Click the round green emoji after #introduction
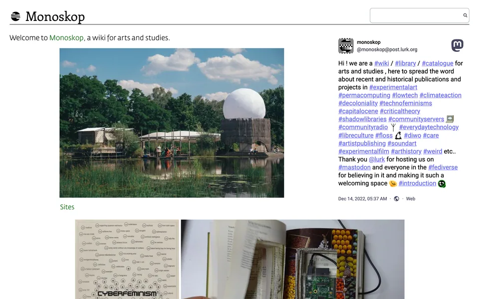 point(442,184)
